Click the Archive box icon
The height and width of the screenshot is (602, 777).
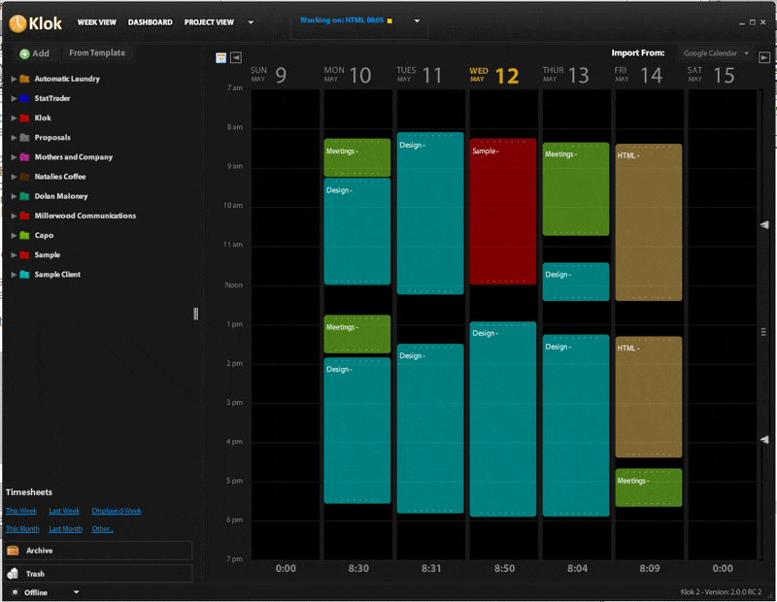[14, 551]
